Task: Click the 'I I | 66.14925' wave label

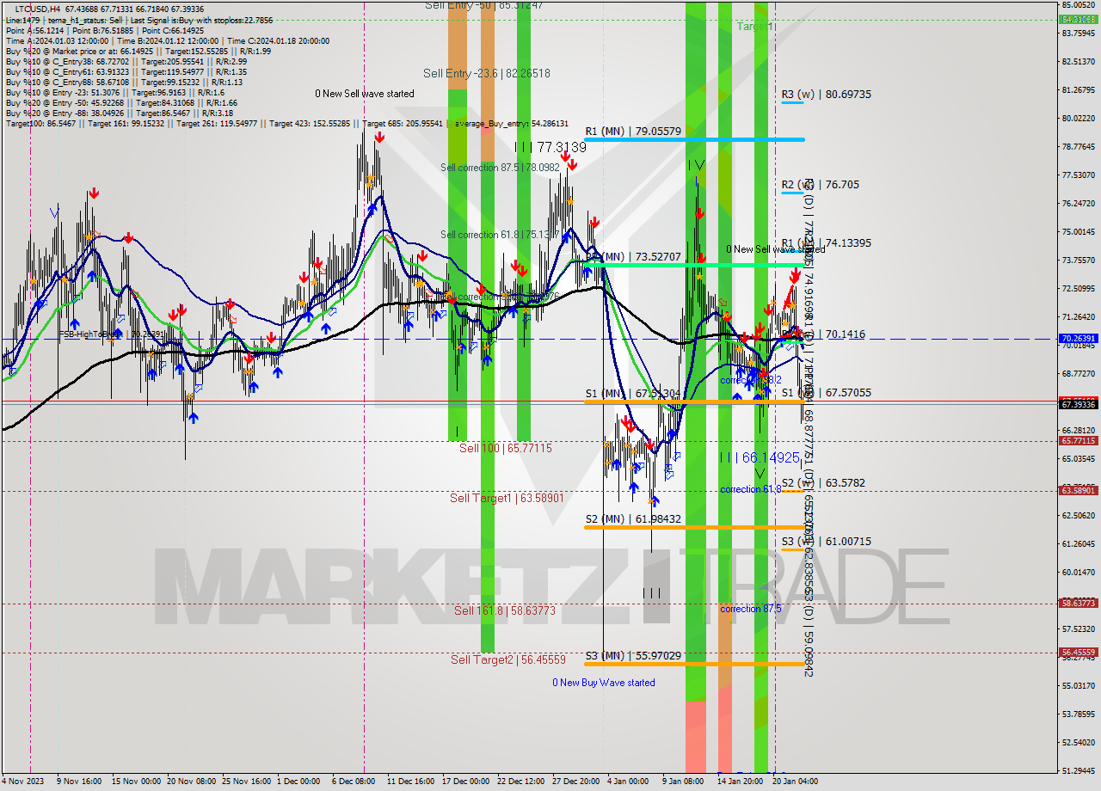Action: 760,457
